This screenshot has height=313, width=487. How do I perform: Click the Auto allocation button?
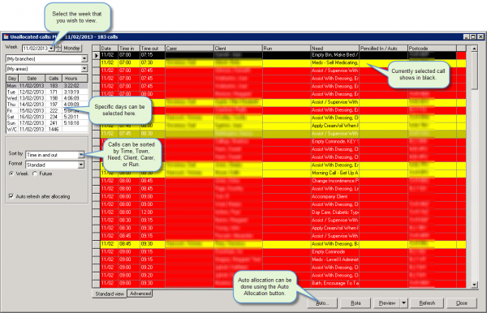pos(322,302)
